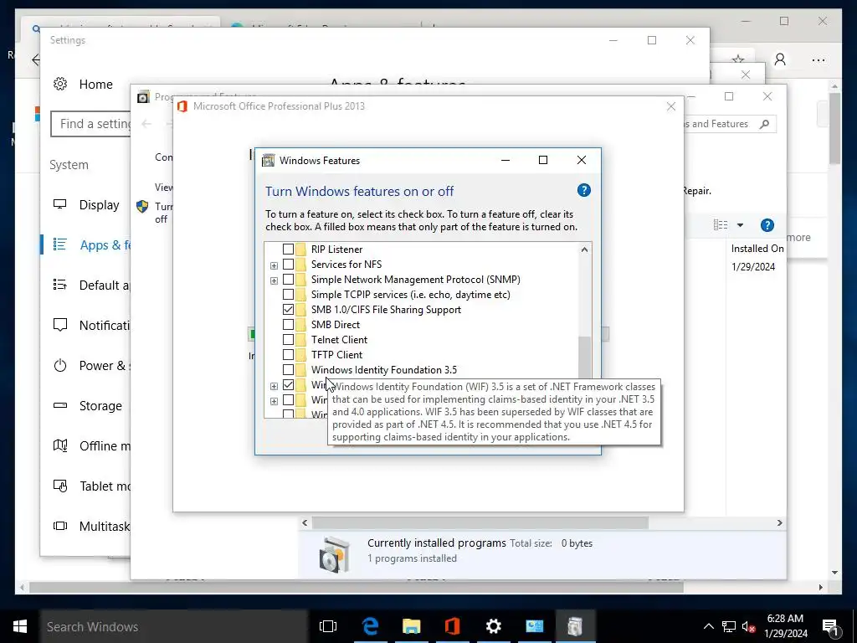Image resolution: width=857 pixels, height=643 pixels.
Task: Click the Office Professional Plus 2013 logo icon
Action: 182,106
